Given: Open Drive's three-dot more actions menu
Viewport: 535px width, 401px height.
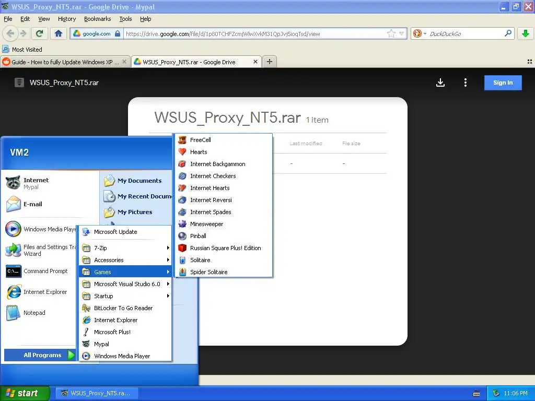Looking at the screenshot, I should 466,82.
